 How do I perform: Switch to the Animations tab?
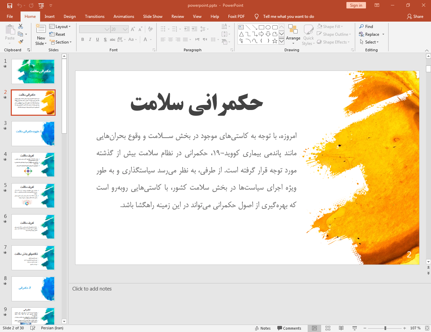124,17
